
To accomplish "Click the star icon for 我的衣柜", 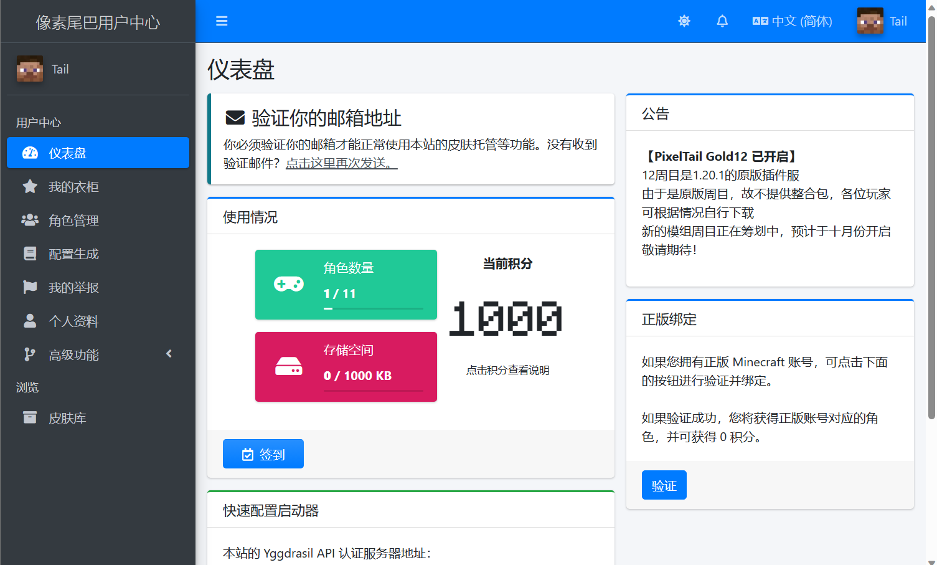I will coord(30,187).
